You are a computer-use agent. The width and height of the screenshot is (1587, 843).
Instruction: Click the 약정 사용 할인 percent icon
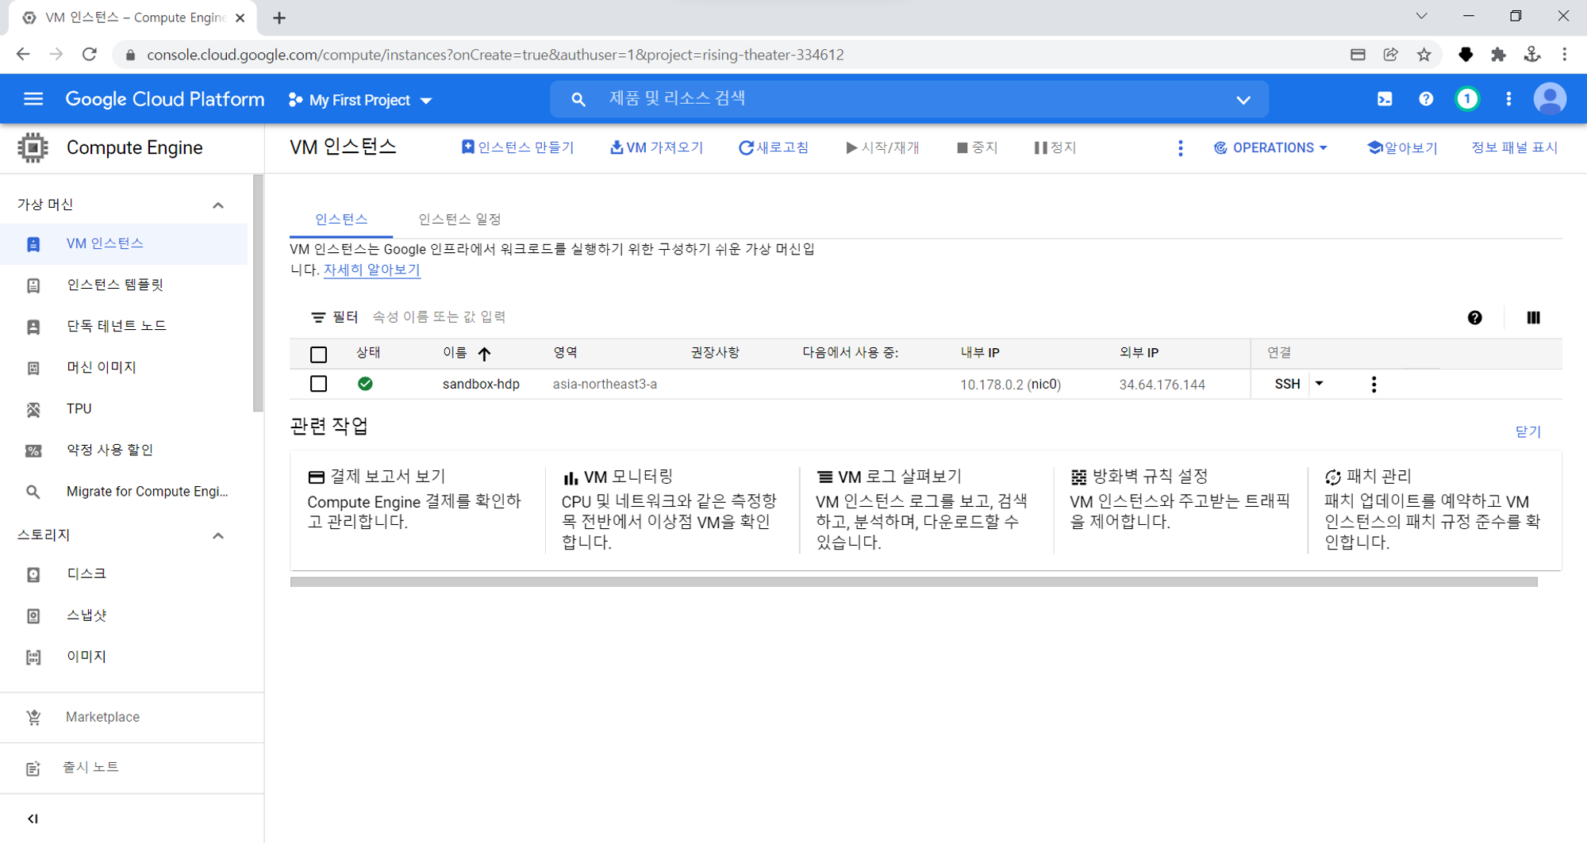tap(33, 450)
